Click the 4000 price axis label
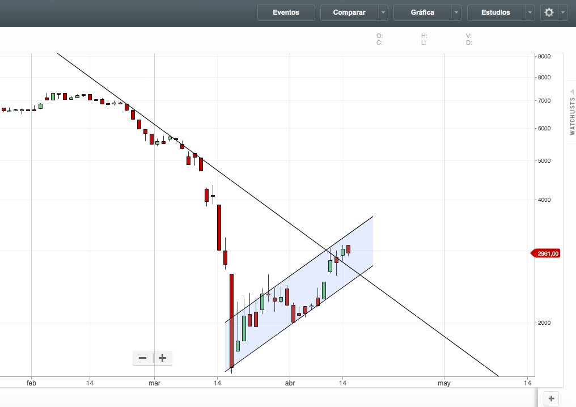Image resolution: width=576 pixels, height=407 pixels. [544, 200]
